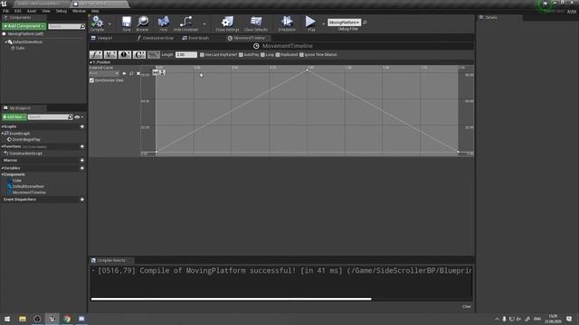This screenshot has width=579, height=325.
Task: Select MovementTimeline under Components list
Action: (x=29, y=192)
